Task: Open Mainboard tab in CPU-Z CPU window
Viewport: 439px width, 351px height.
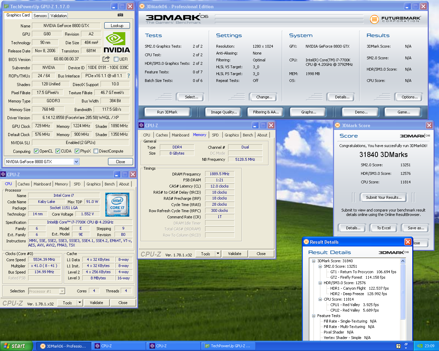Action: 42,184
